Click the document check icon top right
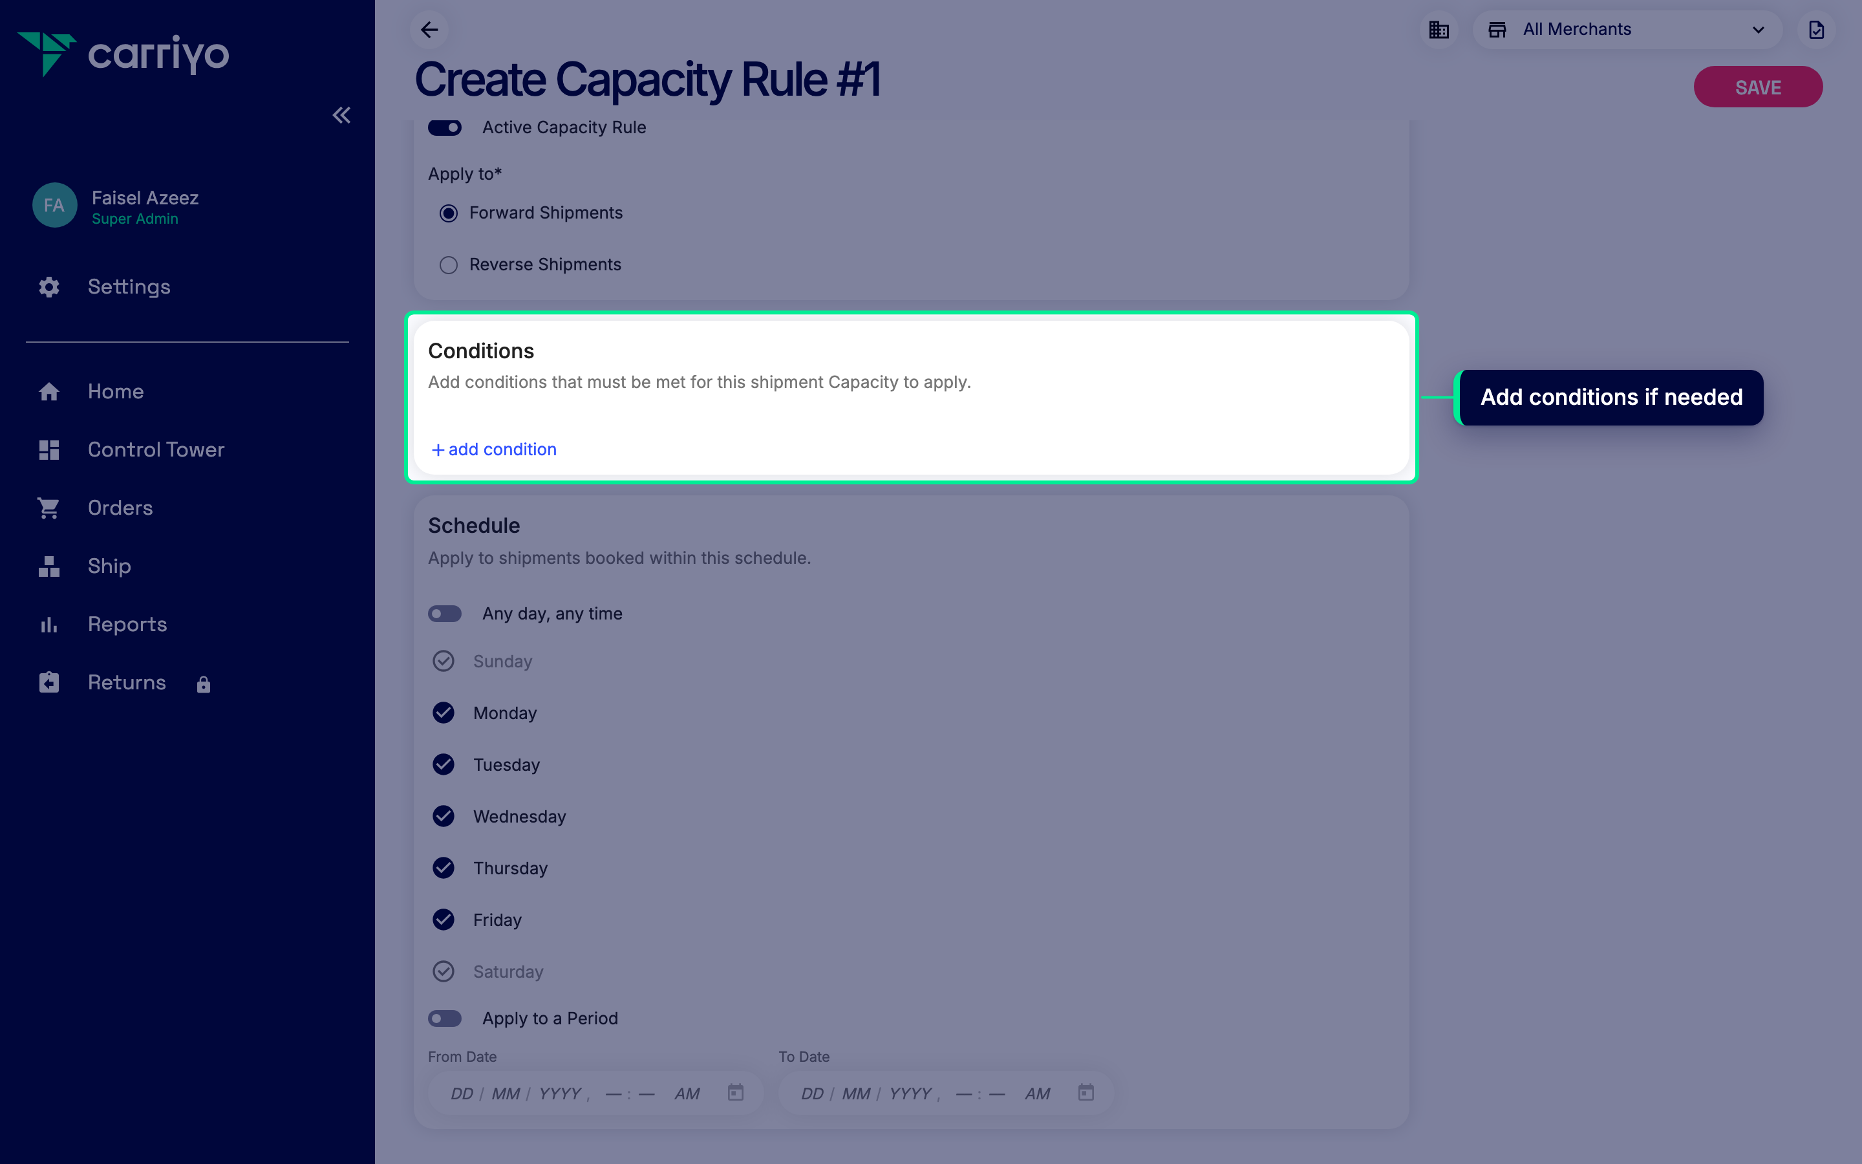The height and width of the screenshot is (1164, 1862). pyautogui.click(x=1817, y=29)
